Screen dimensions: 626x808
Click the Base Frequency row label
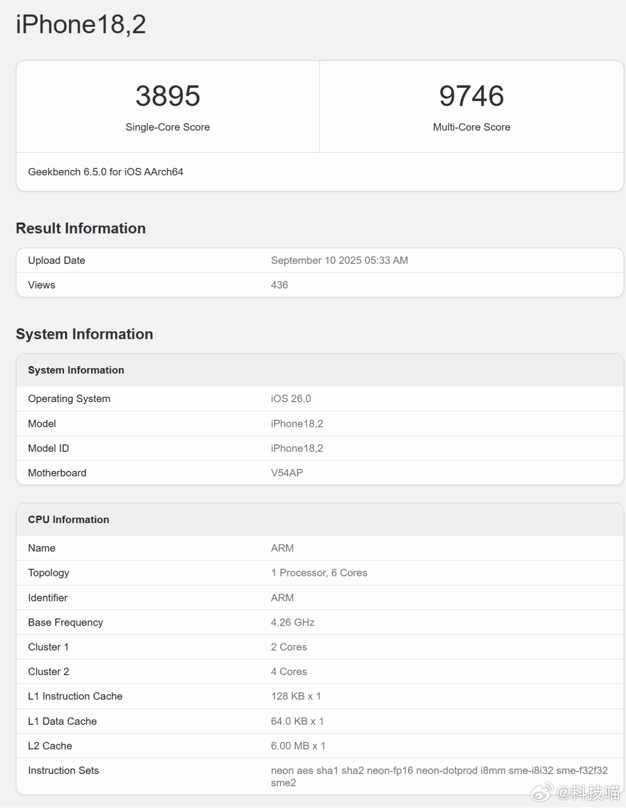(66, 622)
